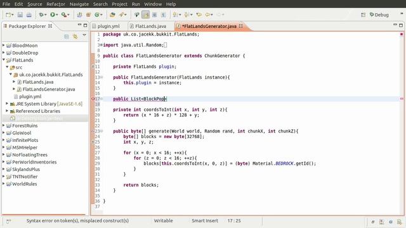Open the Project menu
Screen dimensions: 406x228
120,4
